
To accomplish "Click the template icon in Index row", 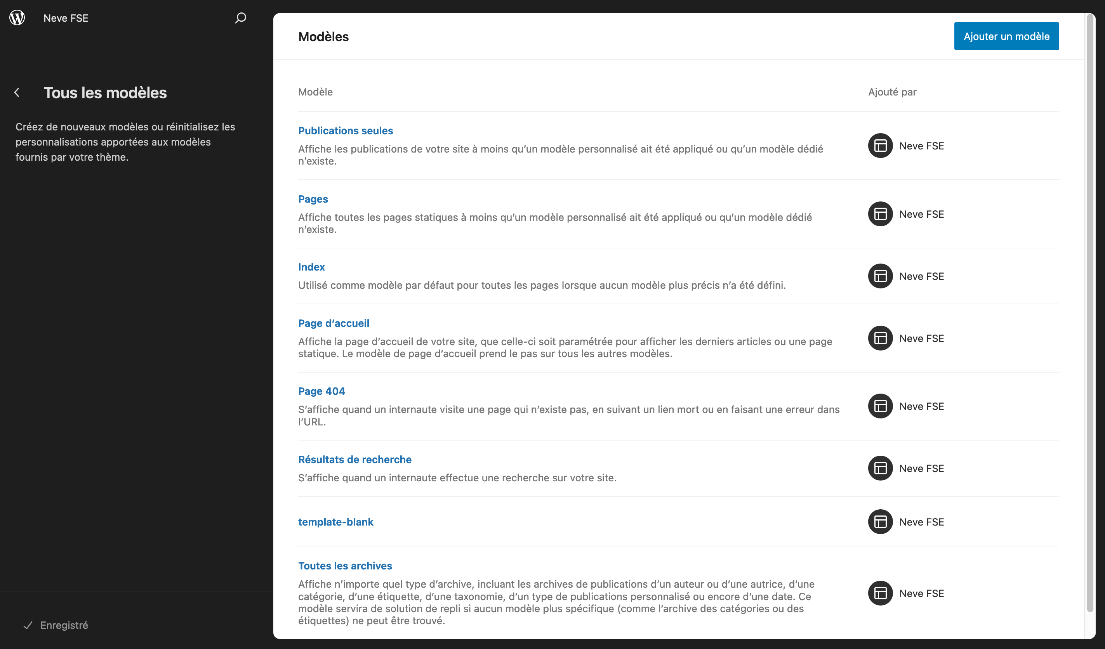I will tap(880, 276).
